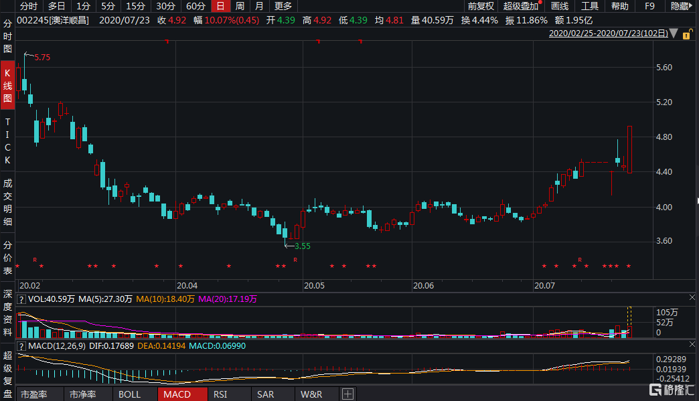699x401 pixels.
Task: Close the VOL volume sub-panel
Action: (692, 297)
